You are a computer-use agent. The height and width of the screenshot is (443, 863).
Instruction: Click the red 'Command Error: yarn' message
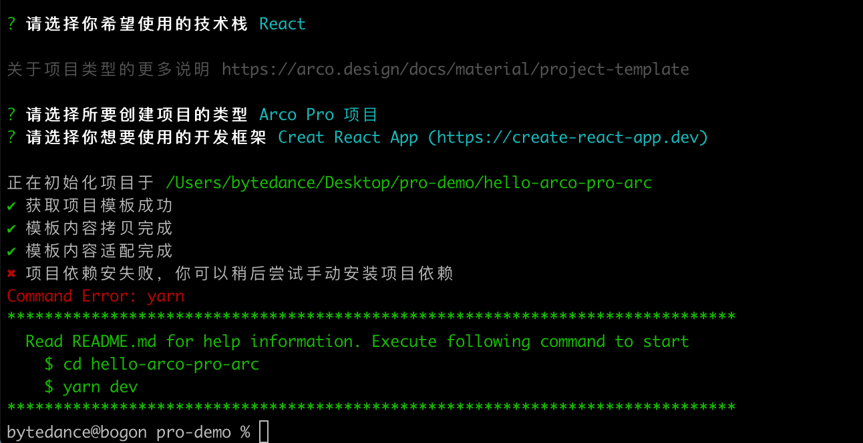(x=96, y=296)
